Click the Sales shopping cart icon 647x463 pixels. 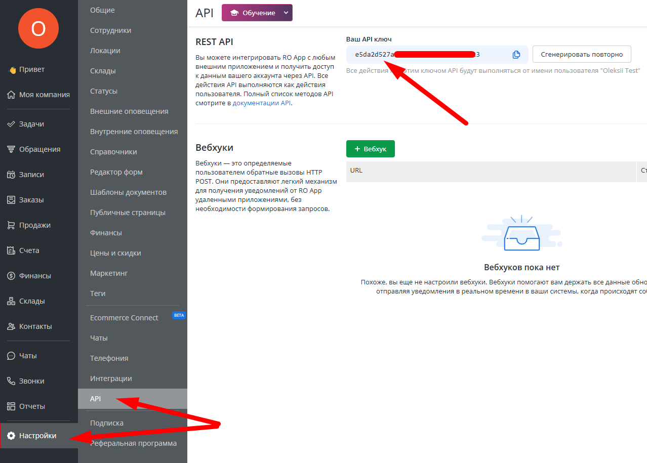point(11,225)
